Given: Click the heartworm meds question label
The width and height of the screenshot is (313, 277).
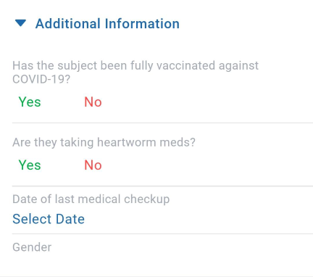Looking at the screenshot, I should (104, 142).
